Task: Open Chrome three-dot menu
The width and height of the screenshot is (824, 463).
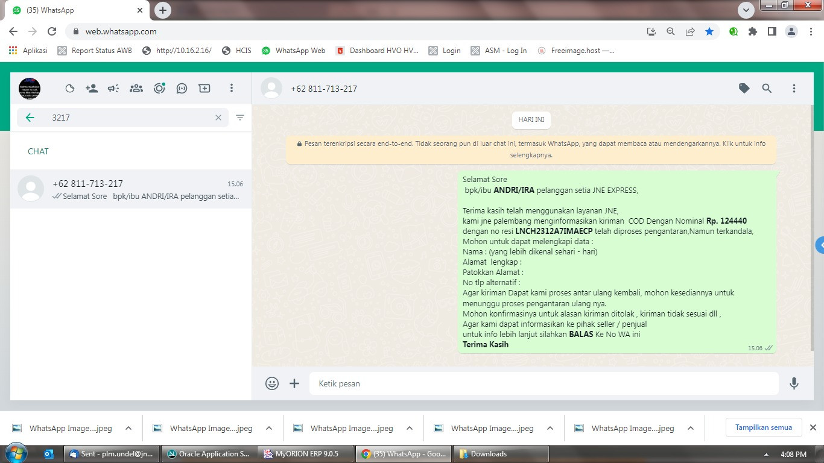Action: click(811, 31)
